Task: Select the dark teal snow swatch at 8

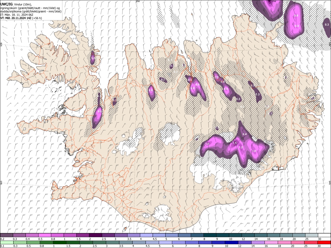Action: pos(210,235)
